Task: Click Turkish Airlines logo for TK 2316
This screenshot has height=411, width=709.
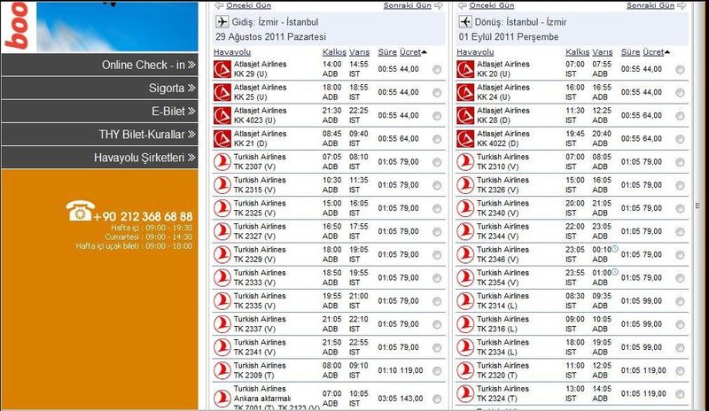Action: (465, 324)
